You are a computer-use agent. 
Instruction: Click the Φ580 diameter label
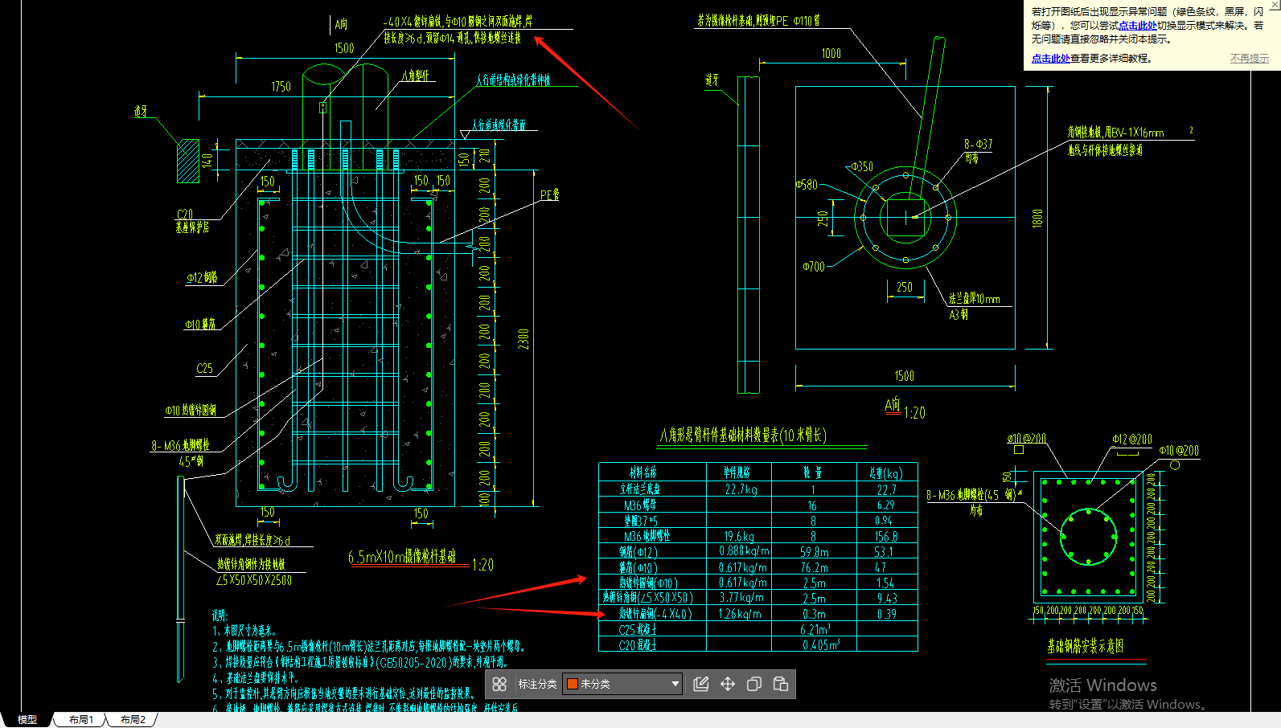click(x=807, y=185)
